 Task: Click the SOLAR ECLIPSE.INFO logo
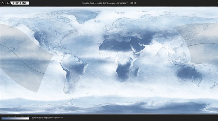coord(15,3)
